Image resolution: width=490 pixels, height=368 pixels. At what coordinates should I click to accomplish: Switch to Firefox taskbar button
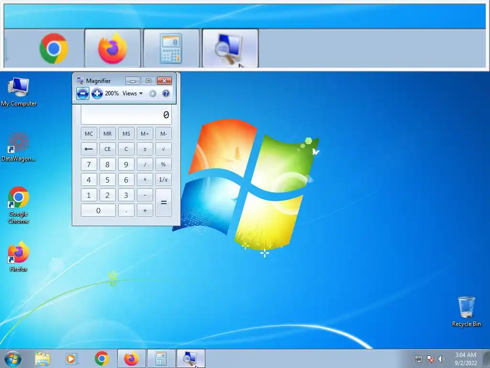[x=132, y=358]
